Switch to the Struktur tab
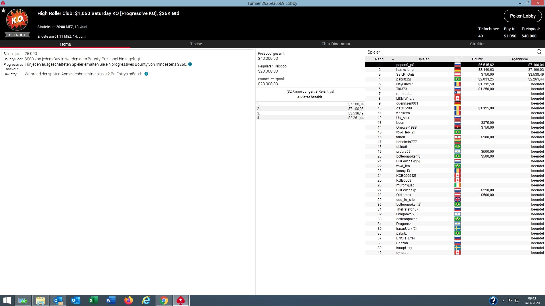The height and width of the screenshot is (306, 545). click(x=477, y=44)
